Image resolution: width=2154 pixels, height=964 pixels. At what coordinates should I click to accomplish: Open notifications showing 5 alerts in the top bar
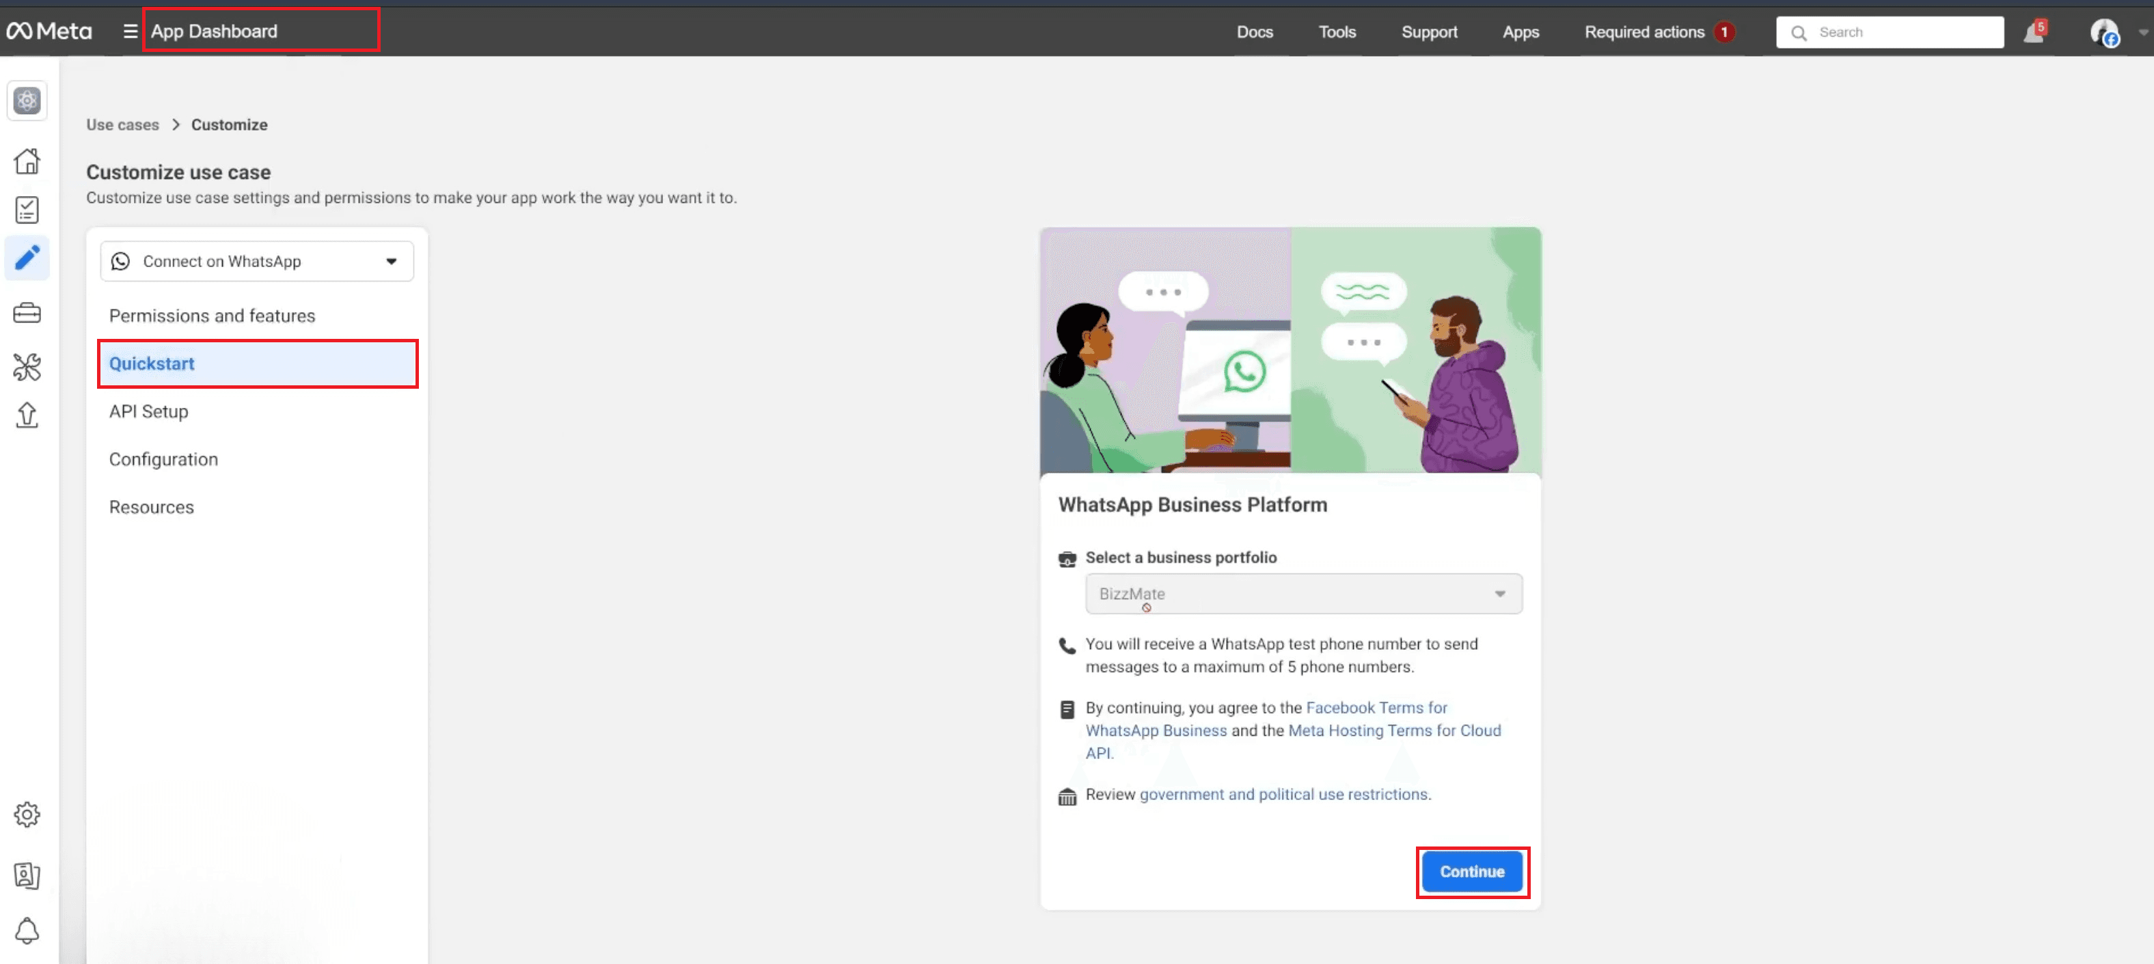(x=2034, y=32)
